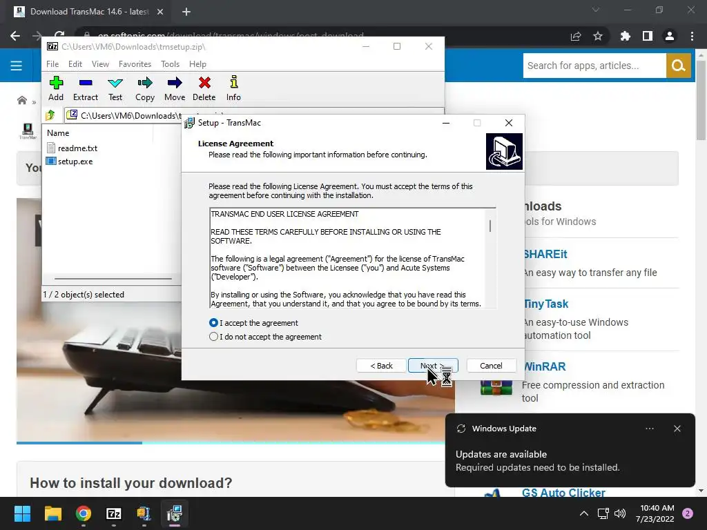The height and width of the screenshot is (530, 707).
Task: Switch to Chrome on the taskbar
Action: click(84, 513)
